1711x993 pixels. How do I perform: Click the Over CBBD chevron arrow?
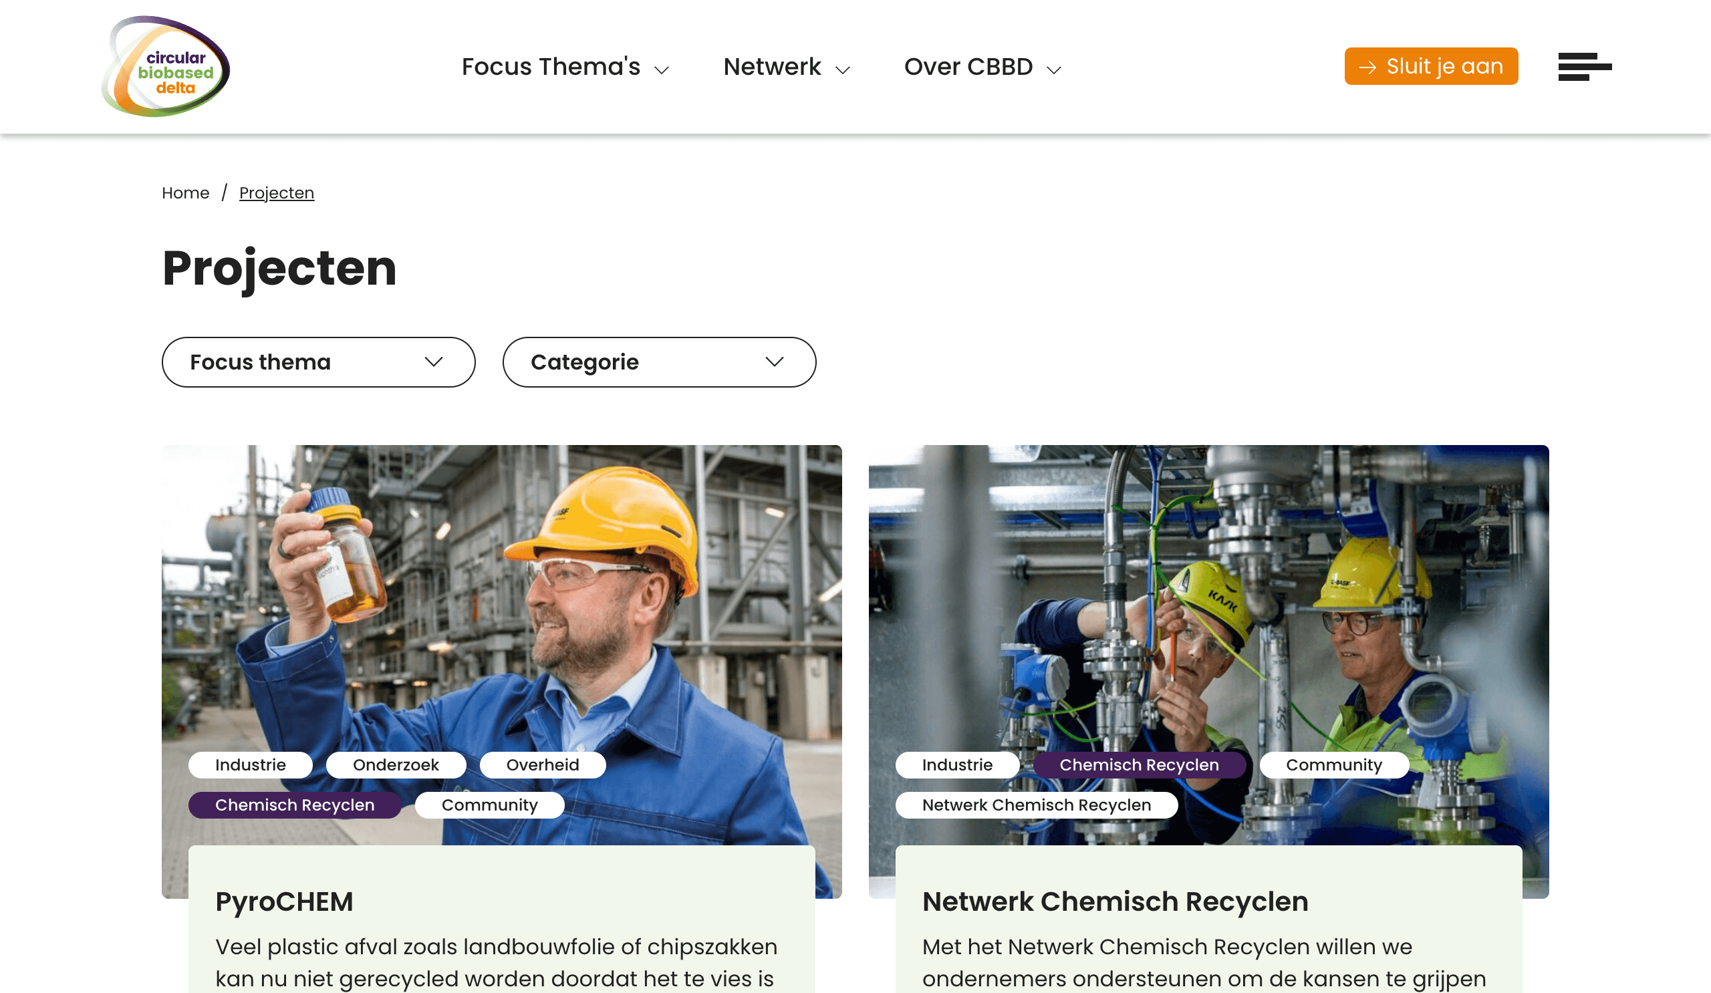point(1054,70)
